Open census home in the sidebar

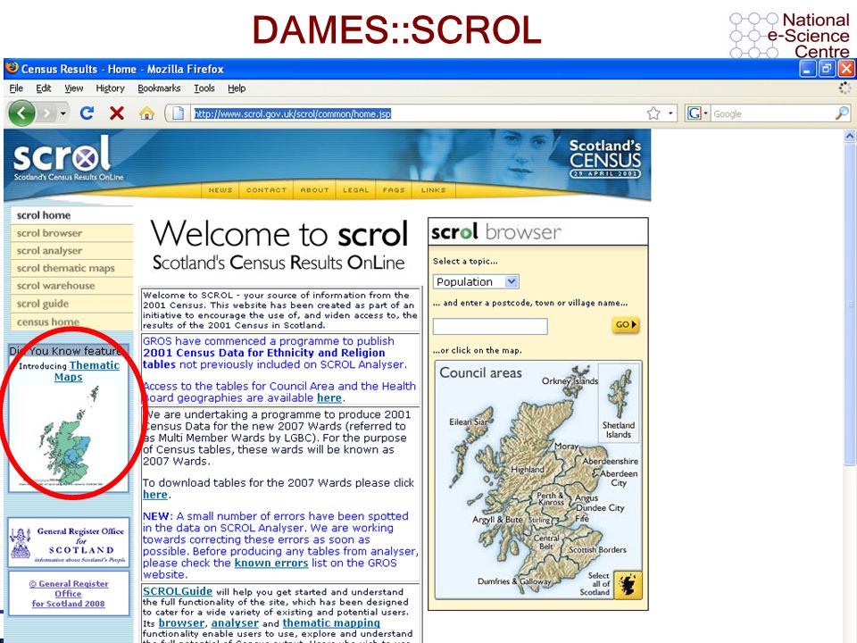(x=71, y=321)
